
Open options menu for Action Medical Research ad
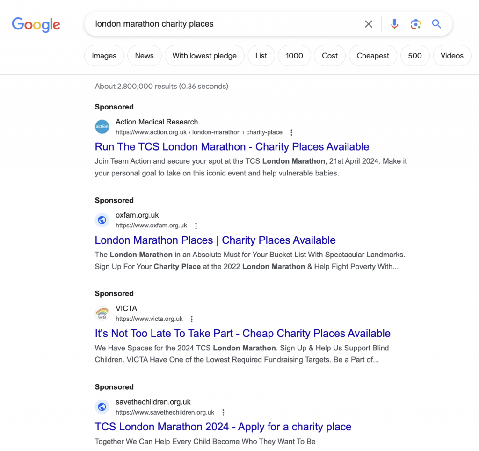[x=292, y=132]
